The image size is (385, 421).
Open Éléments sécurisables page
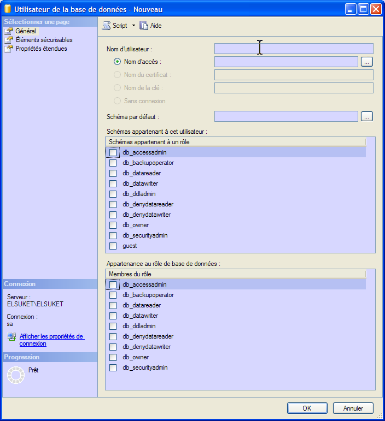[44, 40]
